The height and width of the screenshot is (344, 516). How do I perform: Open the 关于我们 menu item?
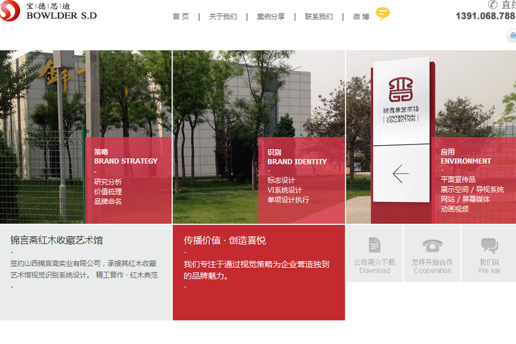[x=222, y=17]
